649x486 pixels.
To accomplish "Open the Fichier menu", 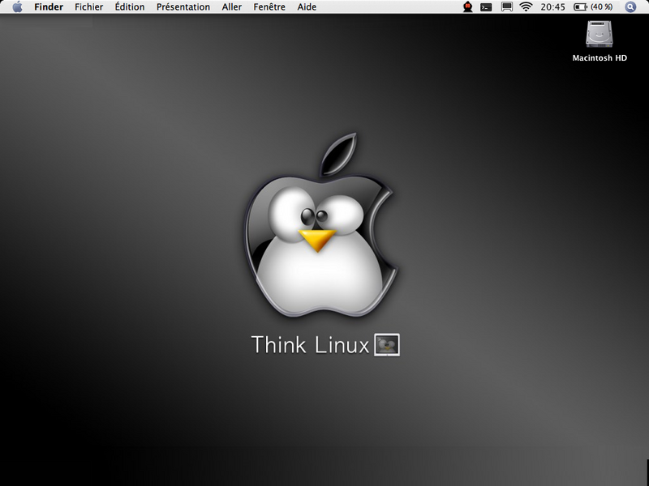I will (88, 7).
